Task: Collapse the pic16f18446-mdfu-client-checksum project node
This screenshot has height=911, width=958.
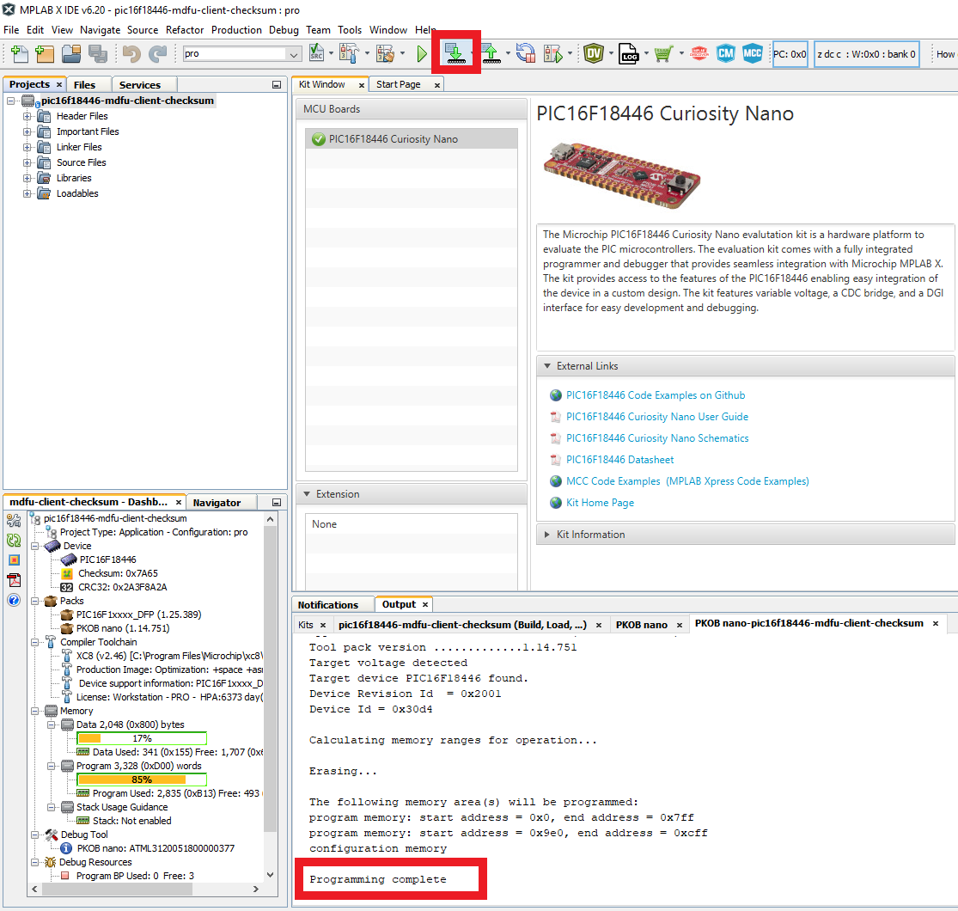Action: [x=11, y=101]
